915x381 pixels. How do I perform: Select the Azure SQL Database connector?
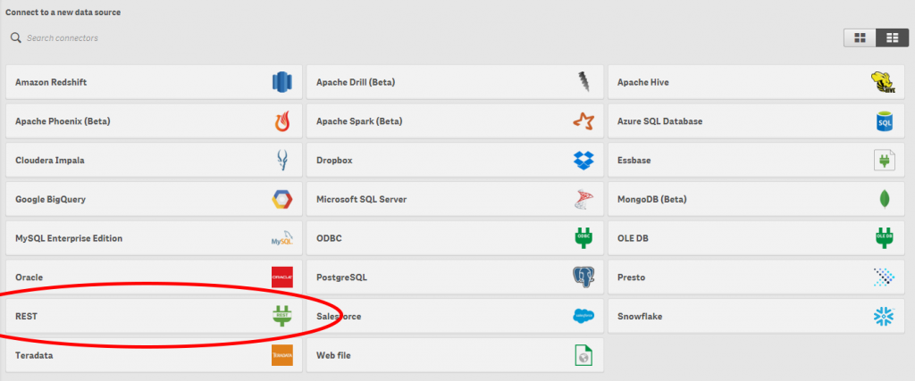(x=756, y=121)
